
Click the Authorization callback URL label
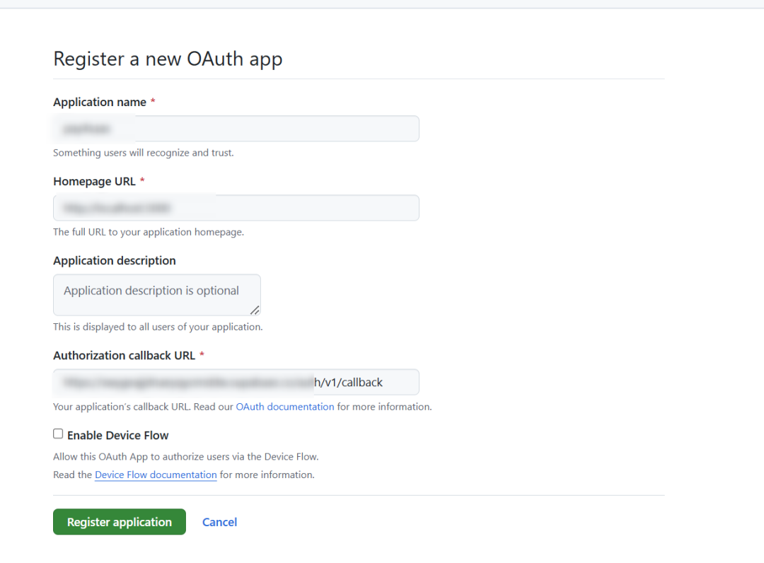pos(125,355)
